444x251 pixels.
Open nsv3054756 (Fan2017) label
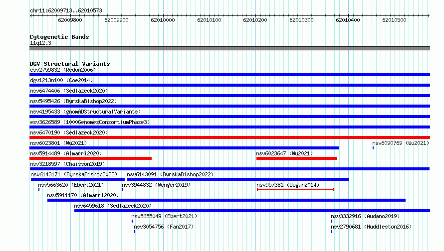(164, 227)
